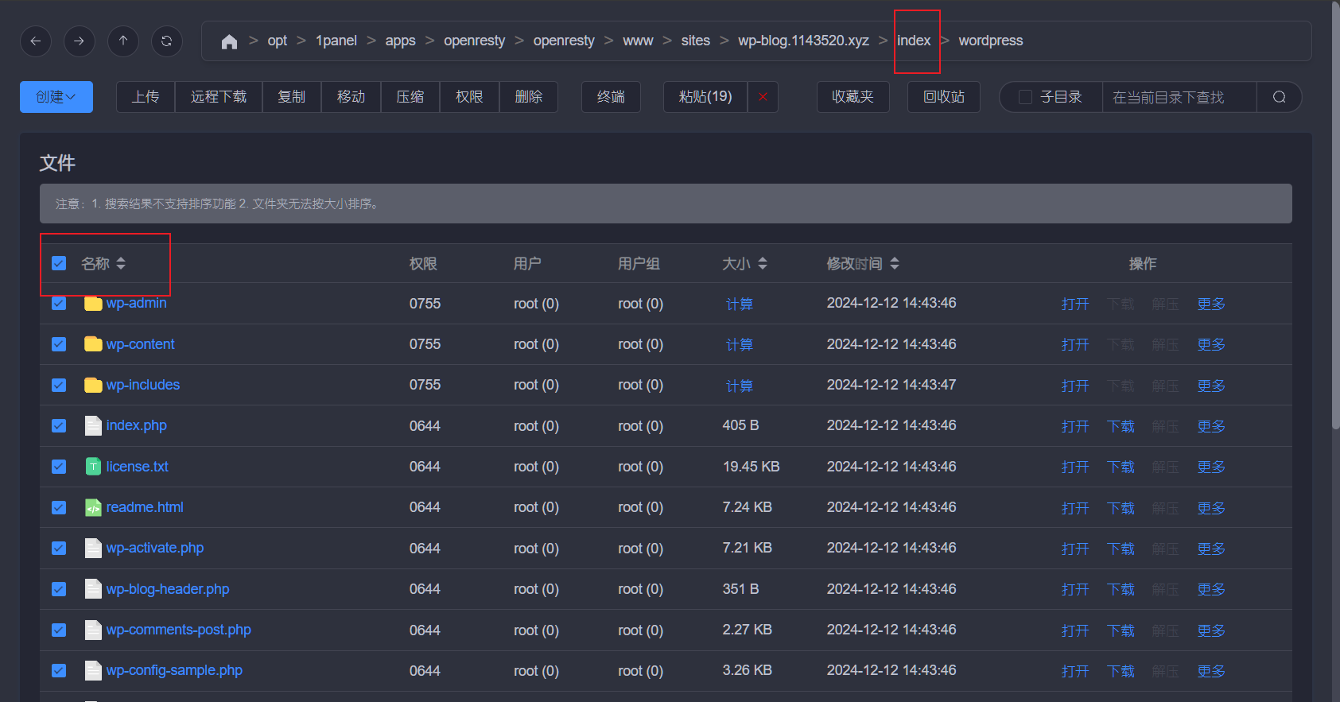Image resolution: width=1340 pixels, height=702 pixels.
Task: Uncheck the wp-content row checkbox
Action: click(59, 344)
